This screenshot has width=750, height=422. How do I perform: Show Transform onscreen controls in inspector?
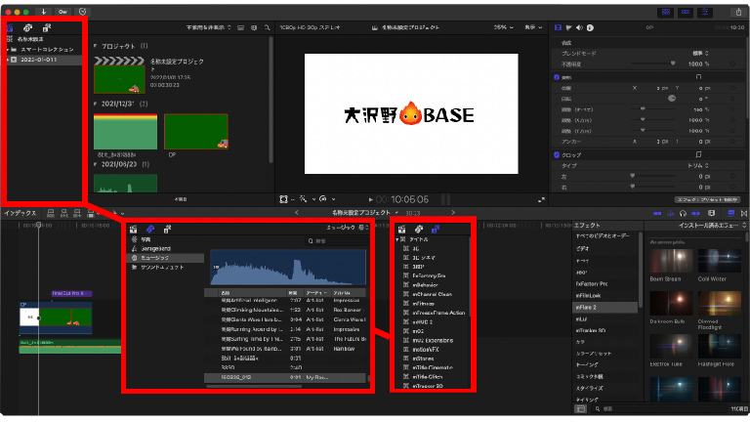coord(698,76)
